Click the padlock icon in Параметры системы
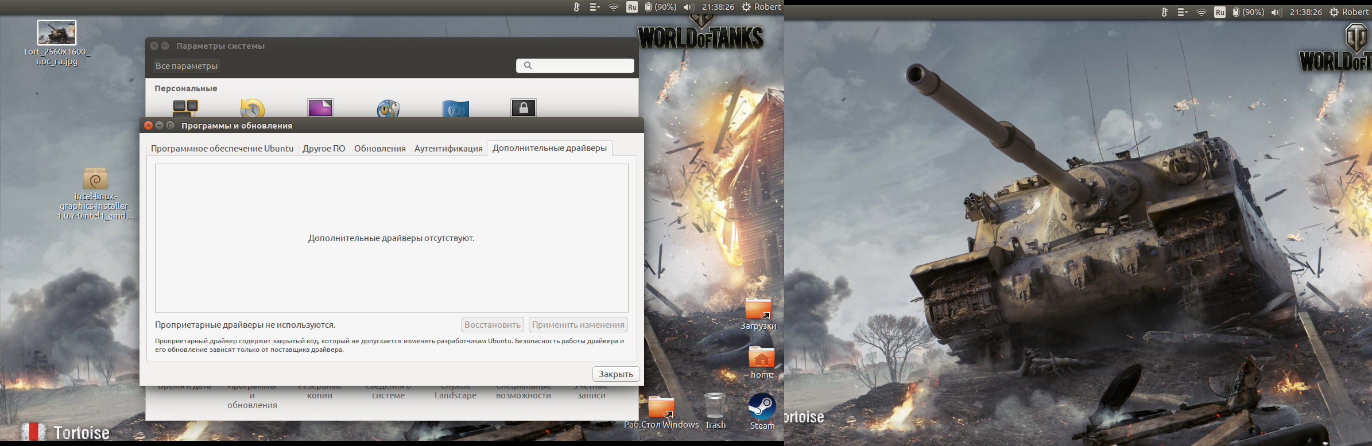1372x446 pixels. [x=523, y=107]
